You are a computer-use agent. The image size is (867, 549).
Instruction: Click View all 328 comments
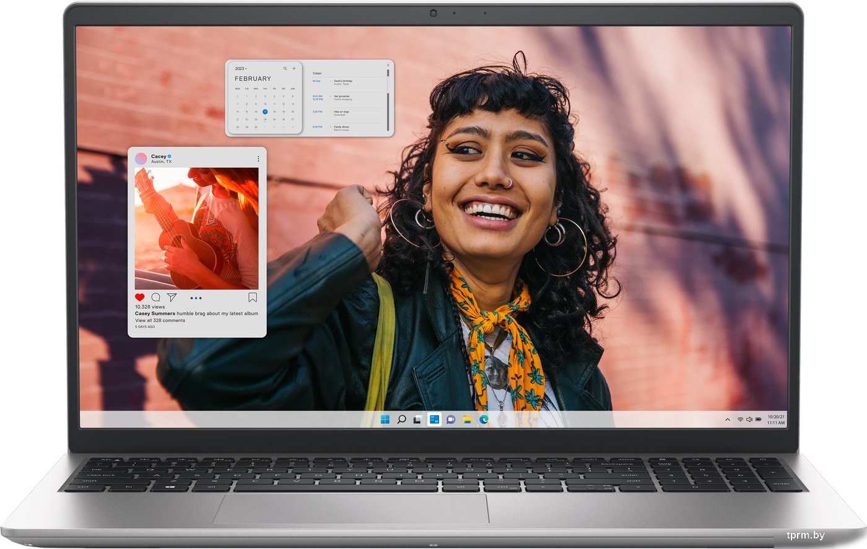click(x=160, y=320)
